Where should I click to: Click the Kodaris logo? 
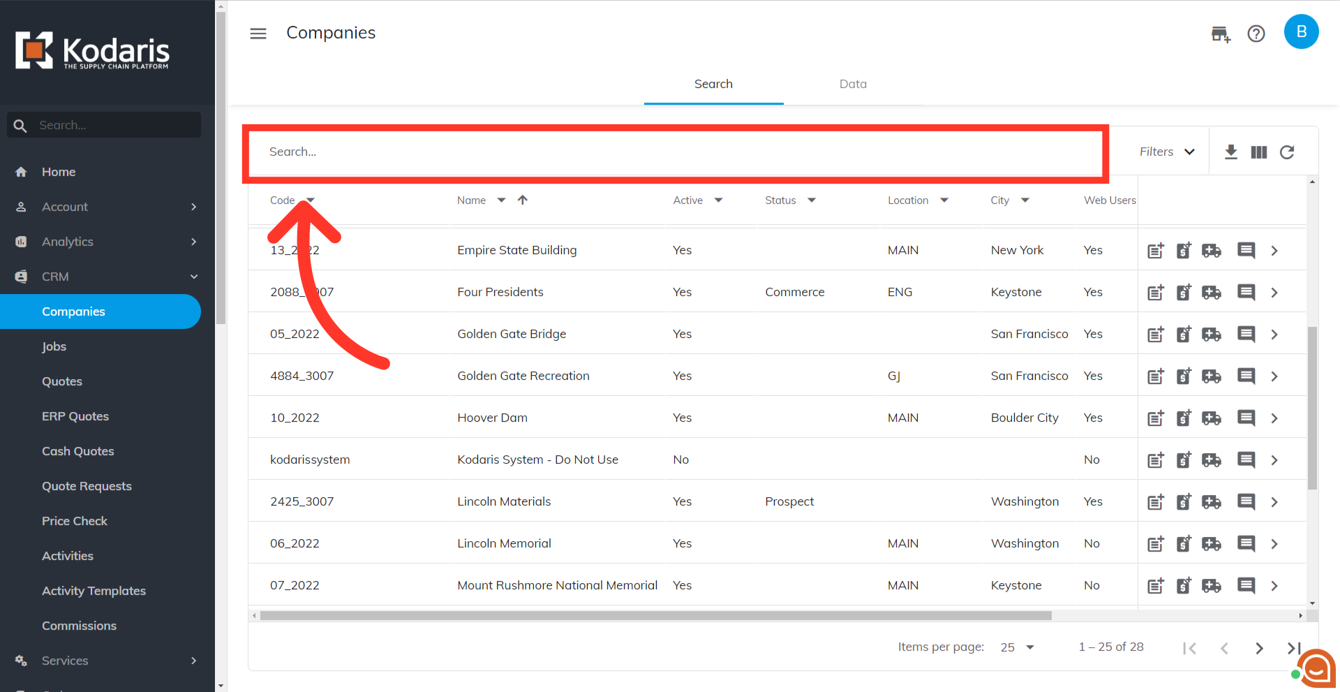[x=92, y=50]
